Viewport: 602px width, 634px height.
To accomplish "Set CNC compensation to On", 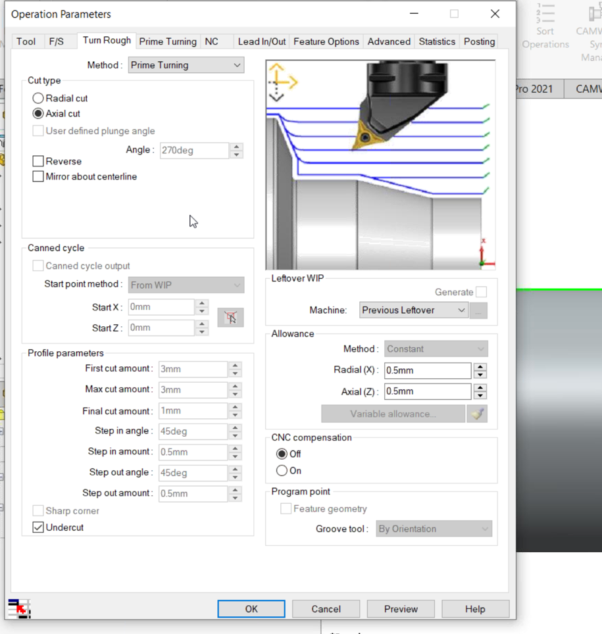I will [282, 471].
